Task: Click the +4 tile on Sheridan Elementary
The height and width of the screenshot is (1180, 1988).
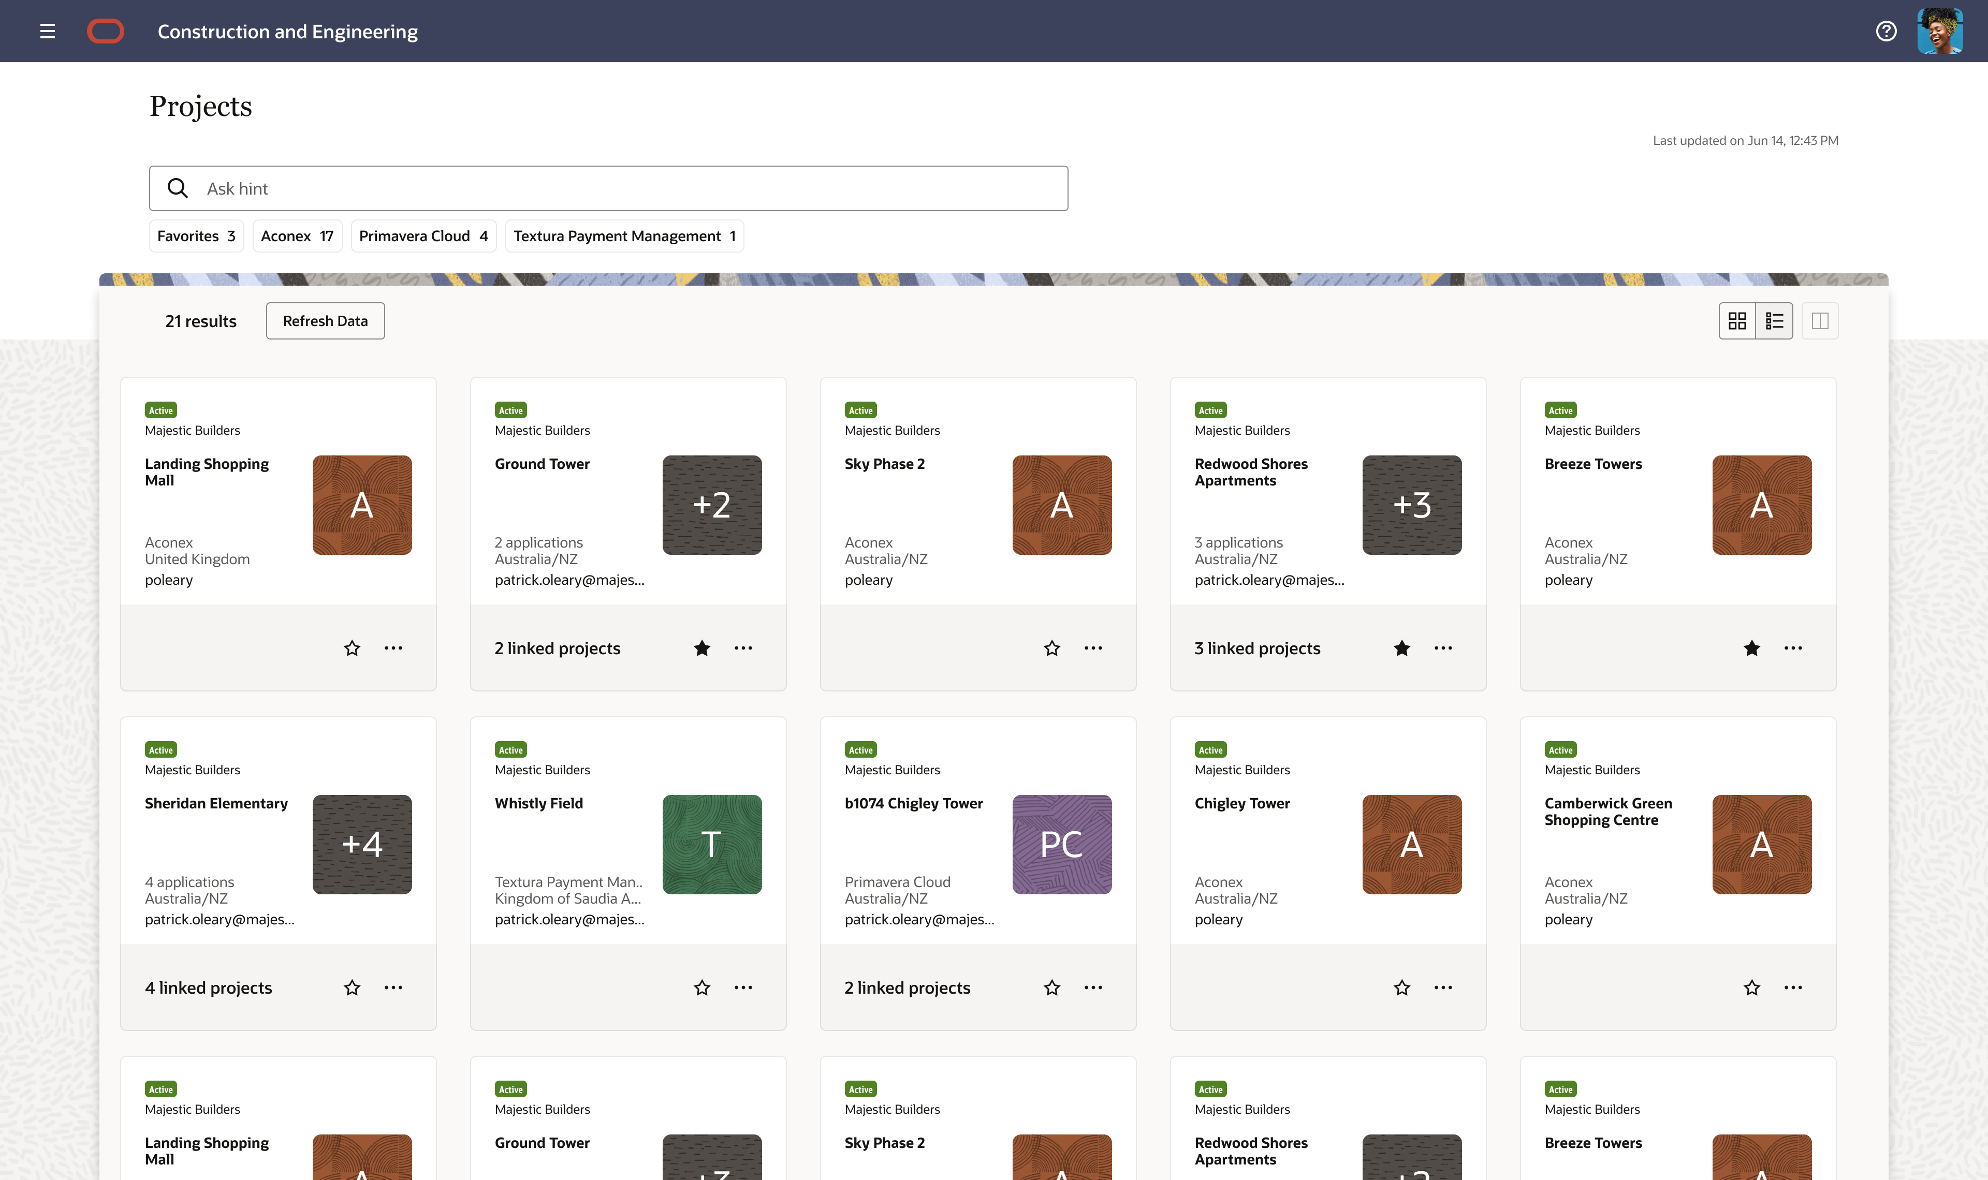Action: point(362,845)
